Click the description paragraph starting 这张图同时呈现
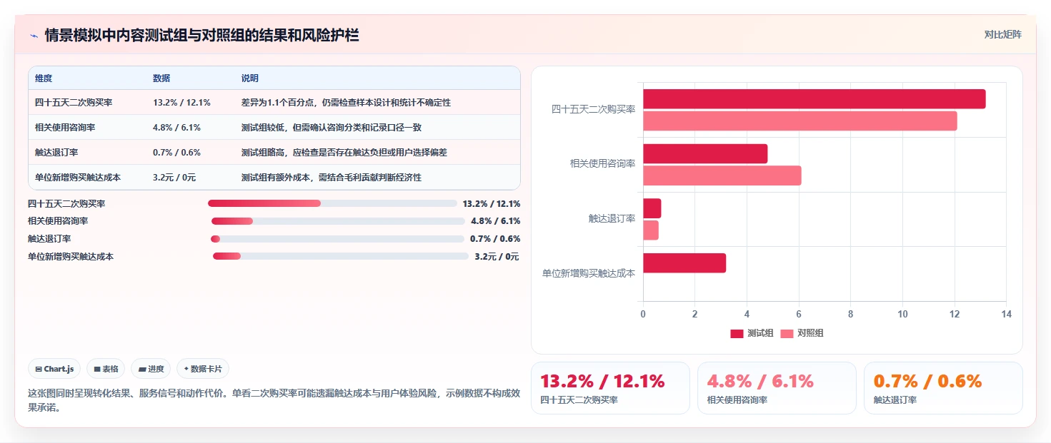 pyautogui.click(x=274, y=400)
